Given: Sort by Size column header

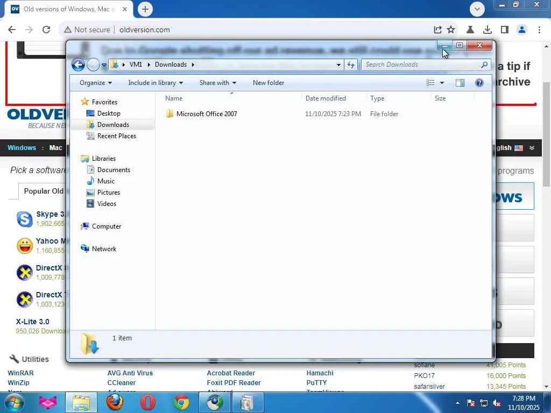Looking at the screenshot, I should tap(440, 98).
